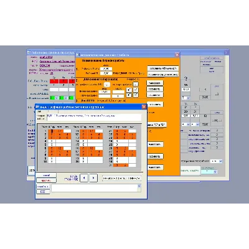249x249 pixels.
Task: Click the button above the red-labeled button
Action: pyautogui.click(x=46, y=176)
